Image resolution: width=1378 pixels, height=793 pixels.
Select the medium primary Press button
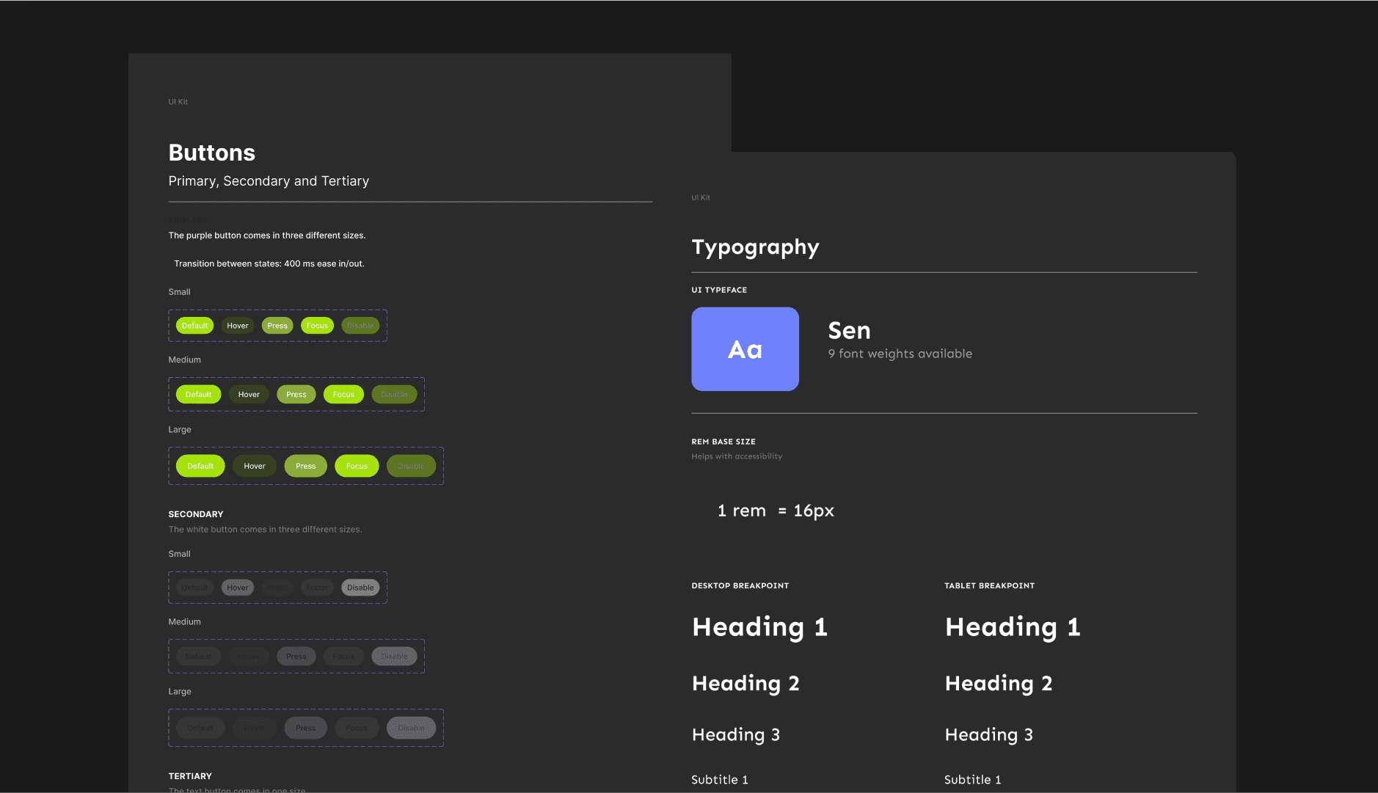[x=296, y=395]
